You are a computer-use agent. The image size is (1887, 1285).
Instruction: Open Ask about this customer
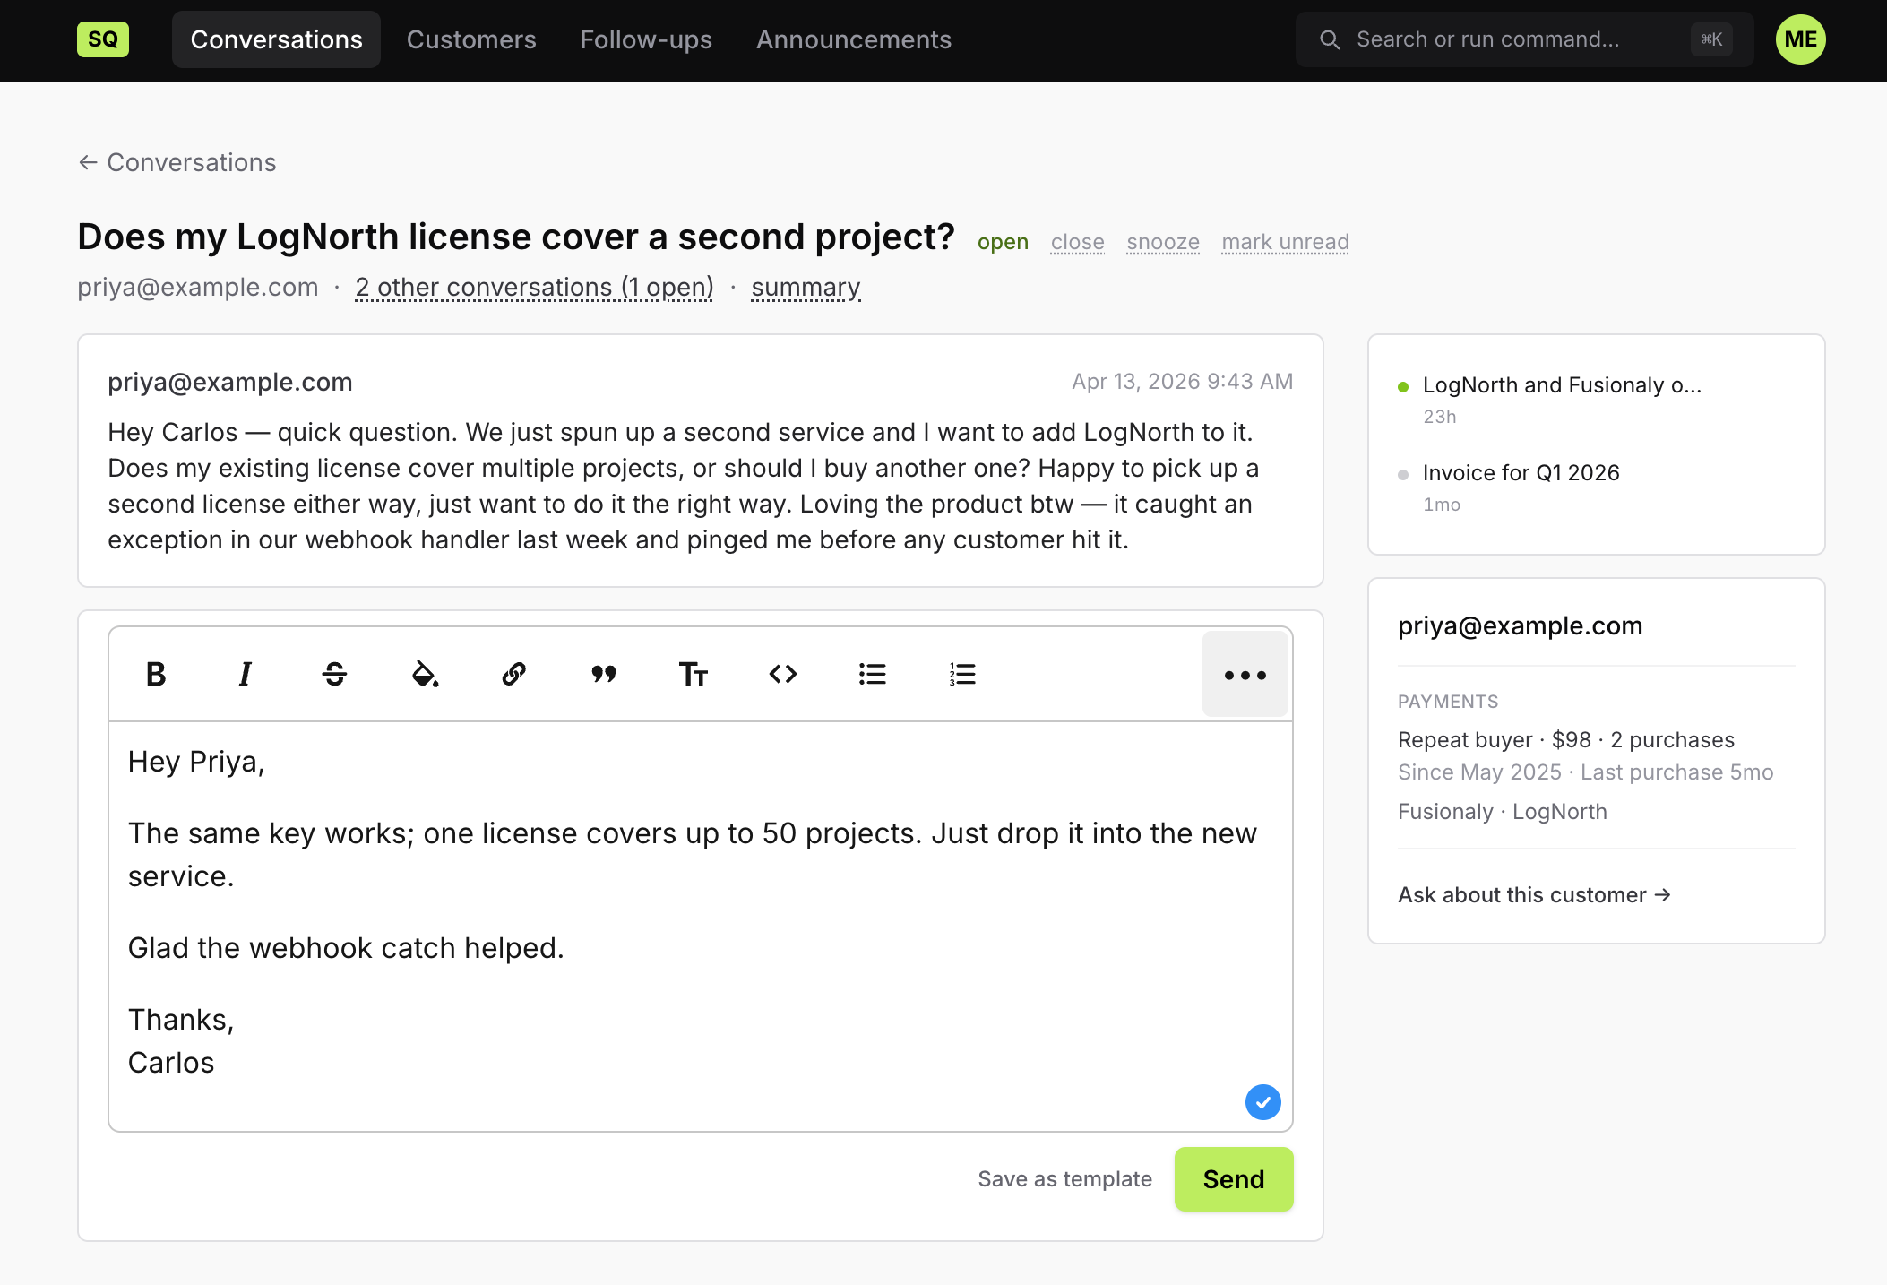coord(1534,894)
